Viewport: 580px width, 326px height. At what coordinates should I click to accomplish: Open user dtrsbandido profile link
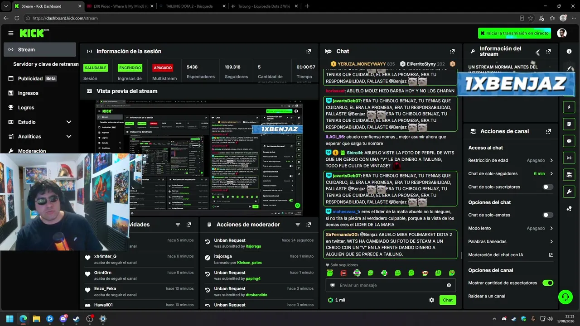(x=256, y=295)
